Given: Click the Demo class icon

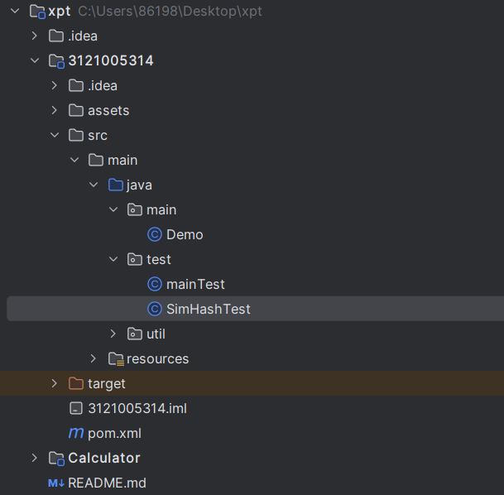Looking at the screenshot, I should pos(155,234).
